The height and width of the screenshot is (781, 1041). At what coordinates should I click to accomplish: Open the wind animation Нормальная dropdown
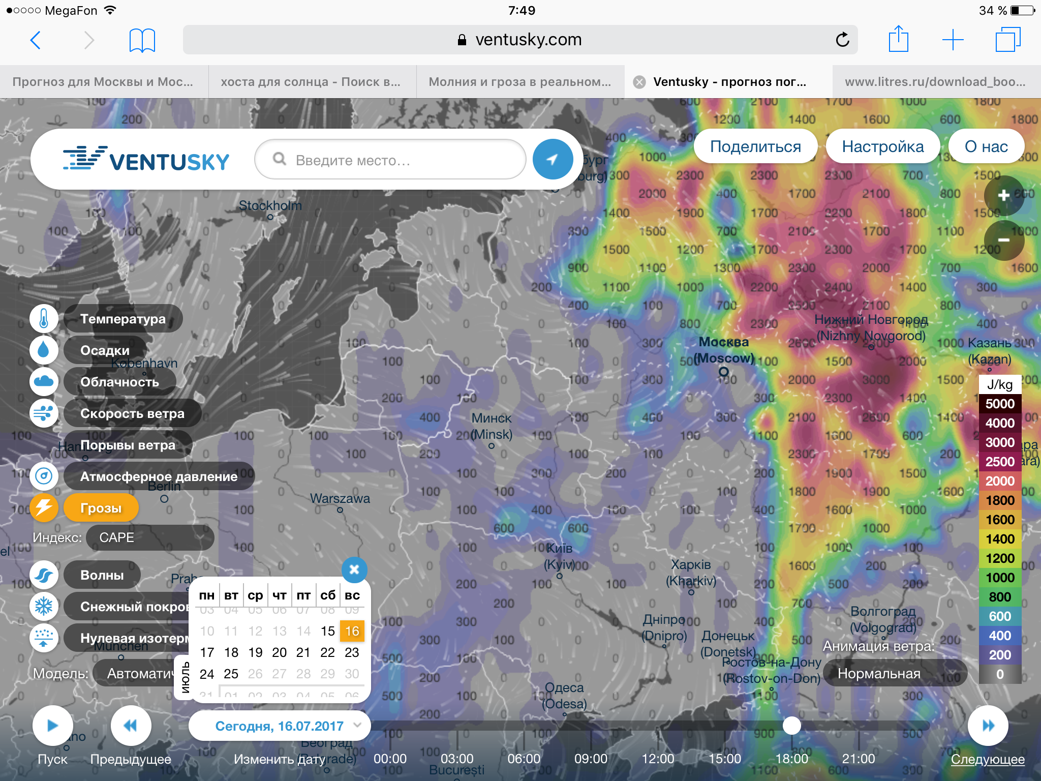tap(894, 674)
